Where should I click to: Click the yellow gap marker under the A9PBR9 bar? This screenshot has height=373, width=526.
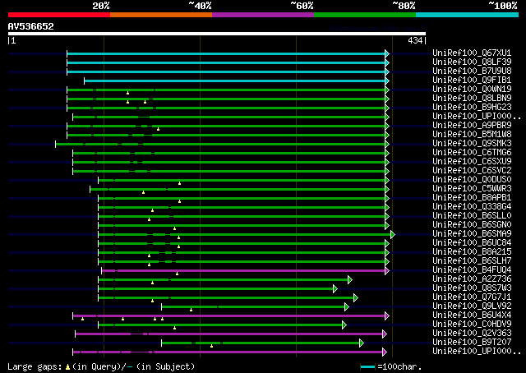tap(158, 129)
